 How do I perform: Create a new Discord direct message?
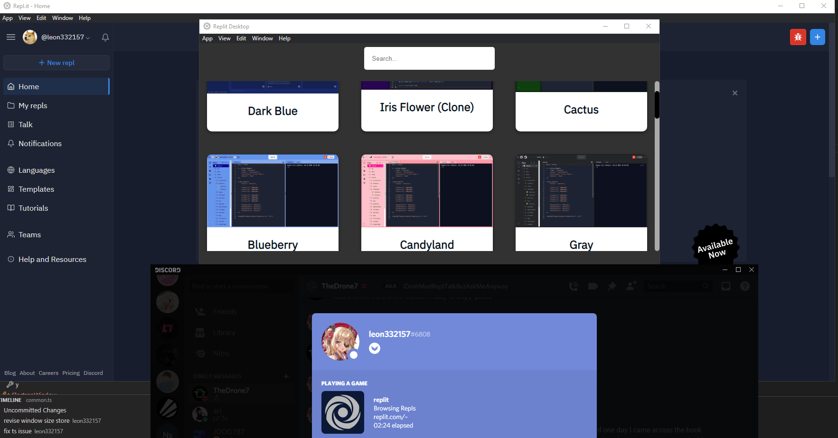[x=286, y=376]
